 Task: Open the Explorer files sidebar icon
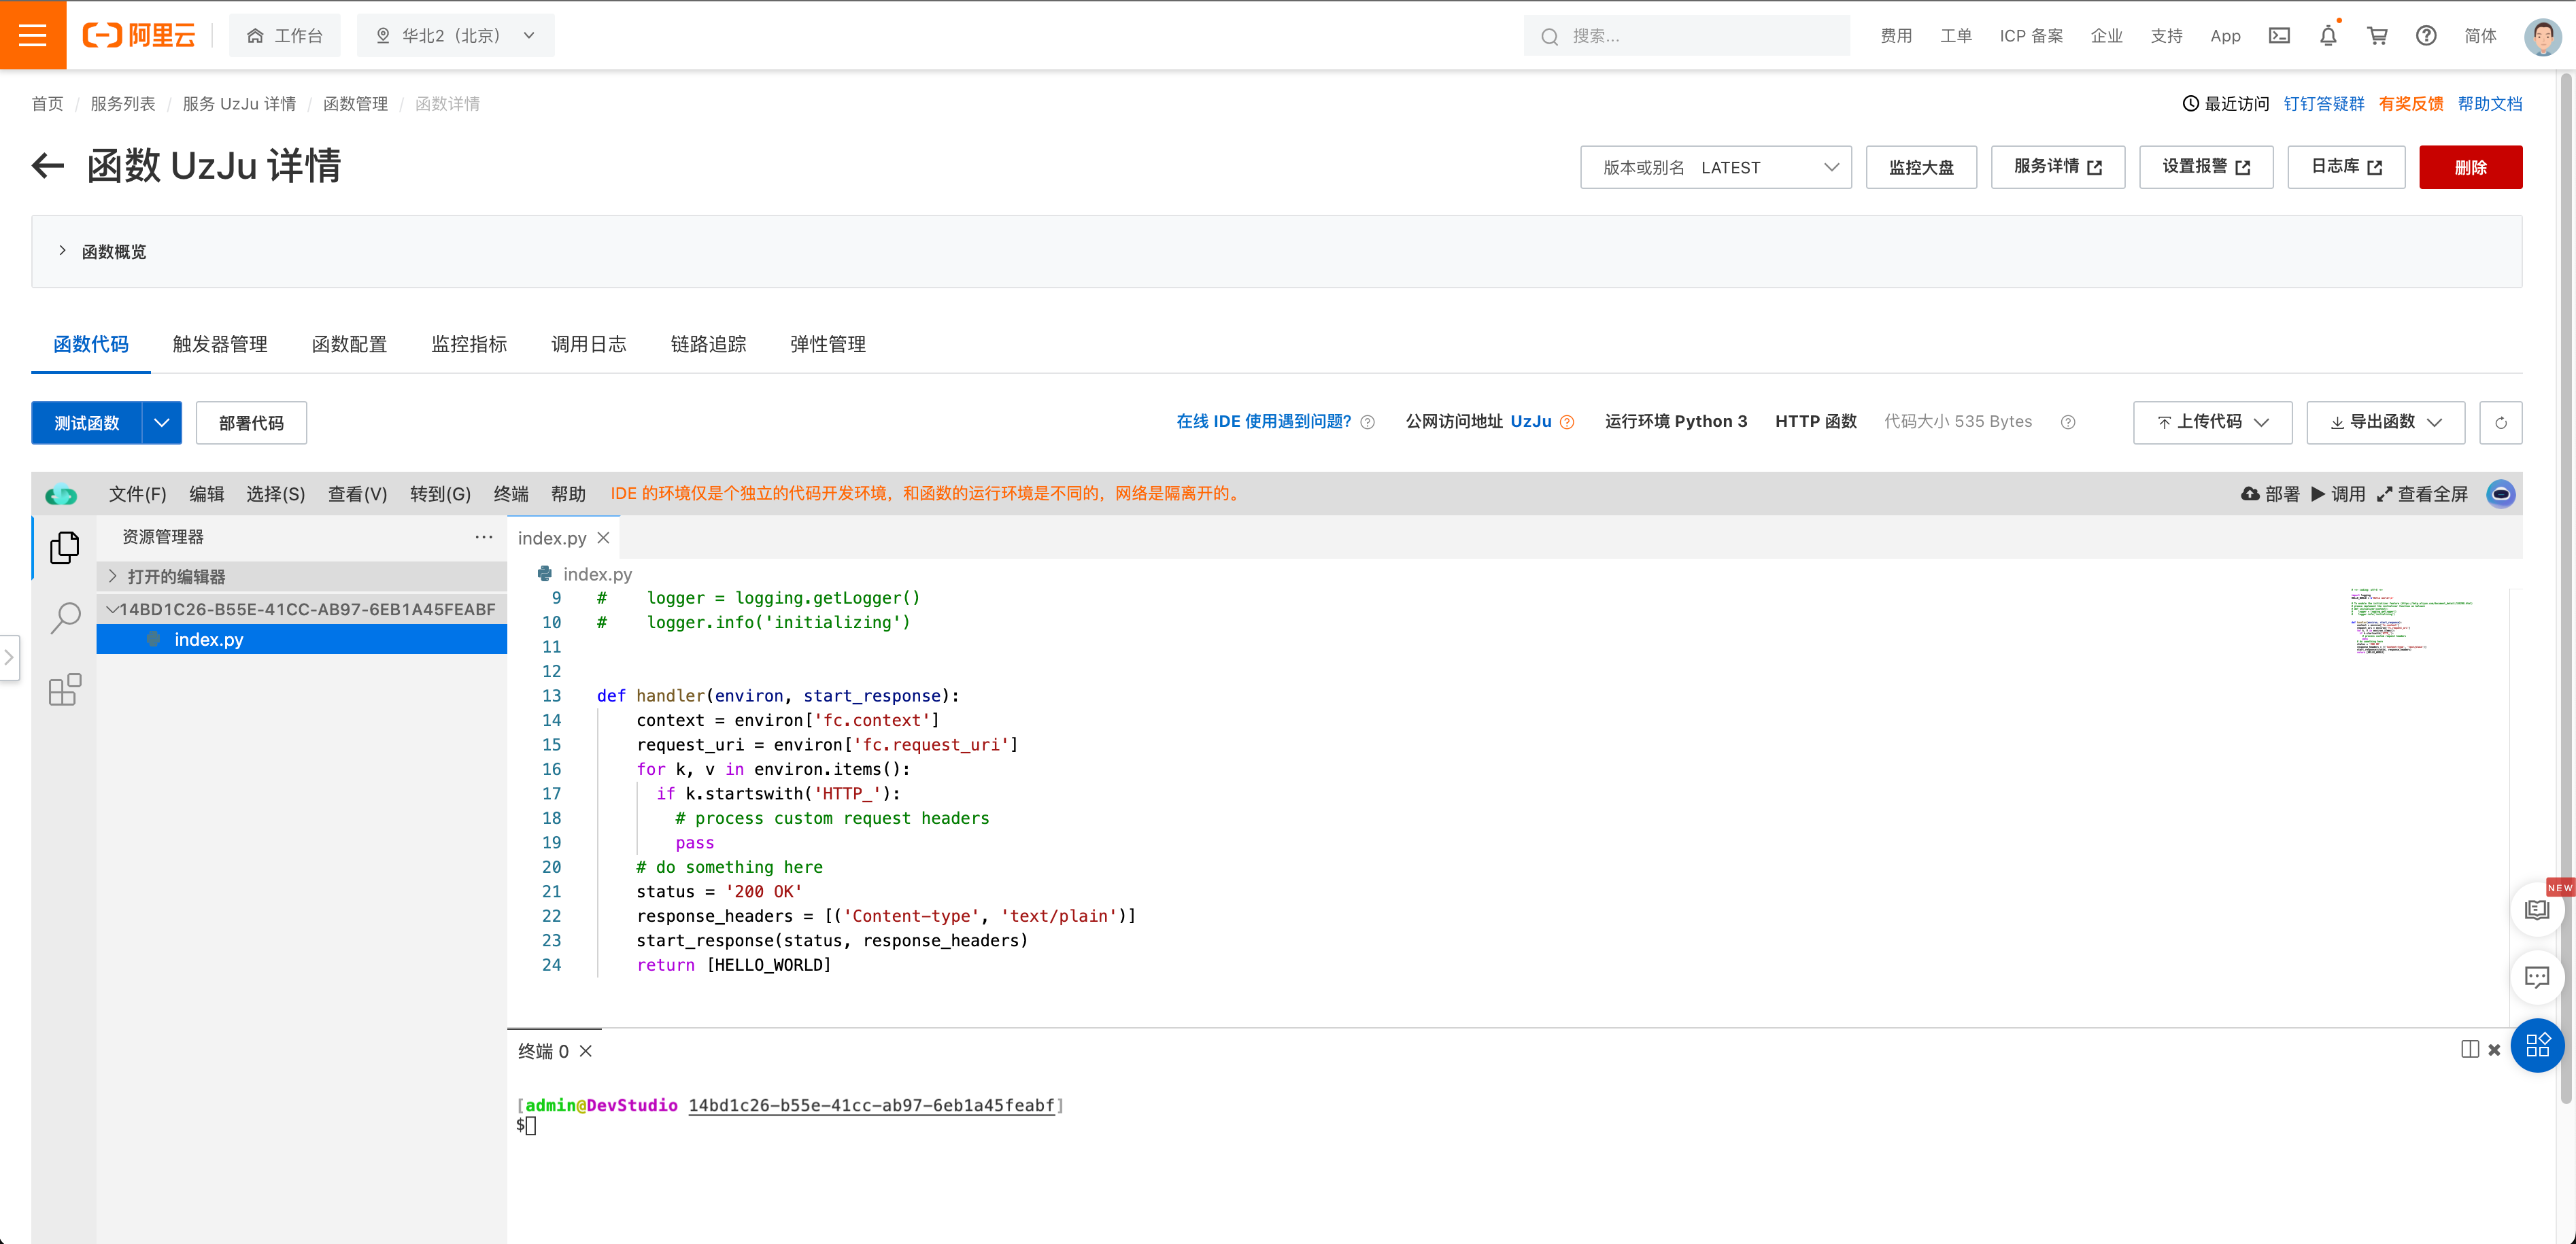(x=65, y=547)
